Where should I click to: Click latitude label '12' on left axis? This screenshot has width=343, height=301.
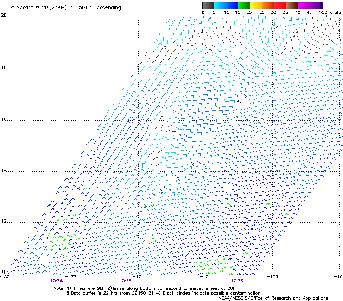coord(4,221)
